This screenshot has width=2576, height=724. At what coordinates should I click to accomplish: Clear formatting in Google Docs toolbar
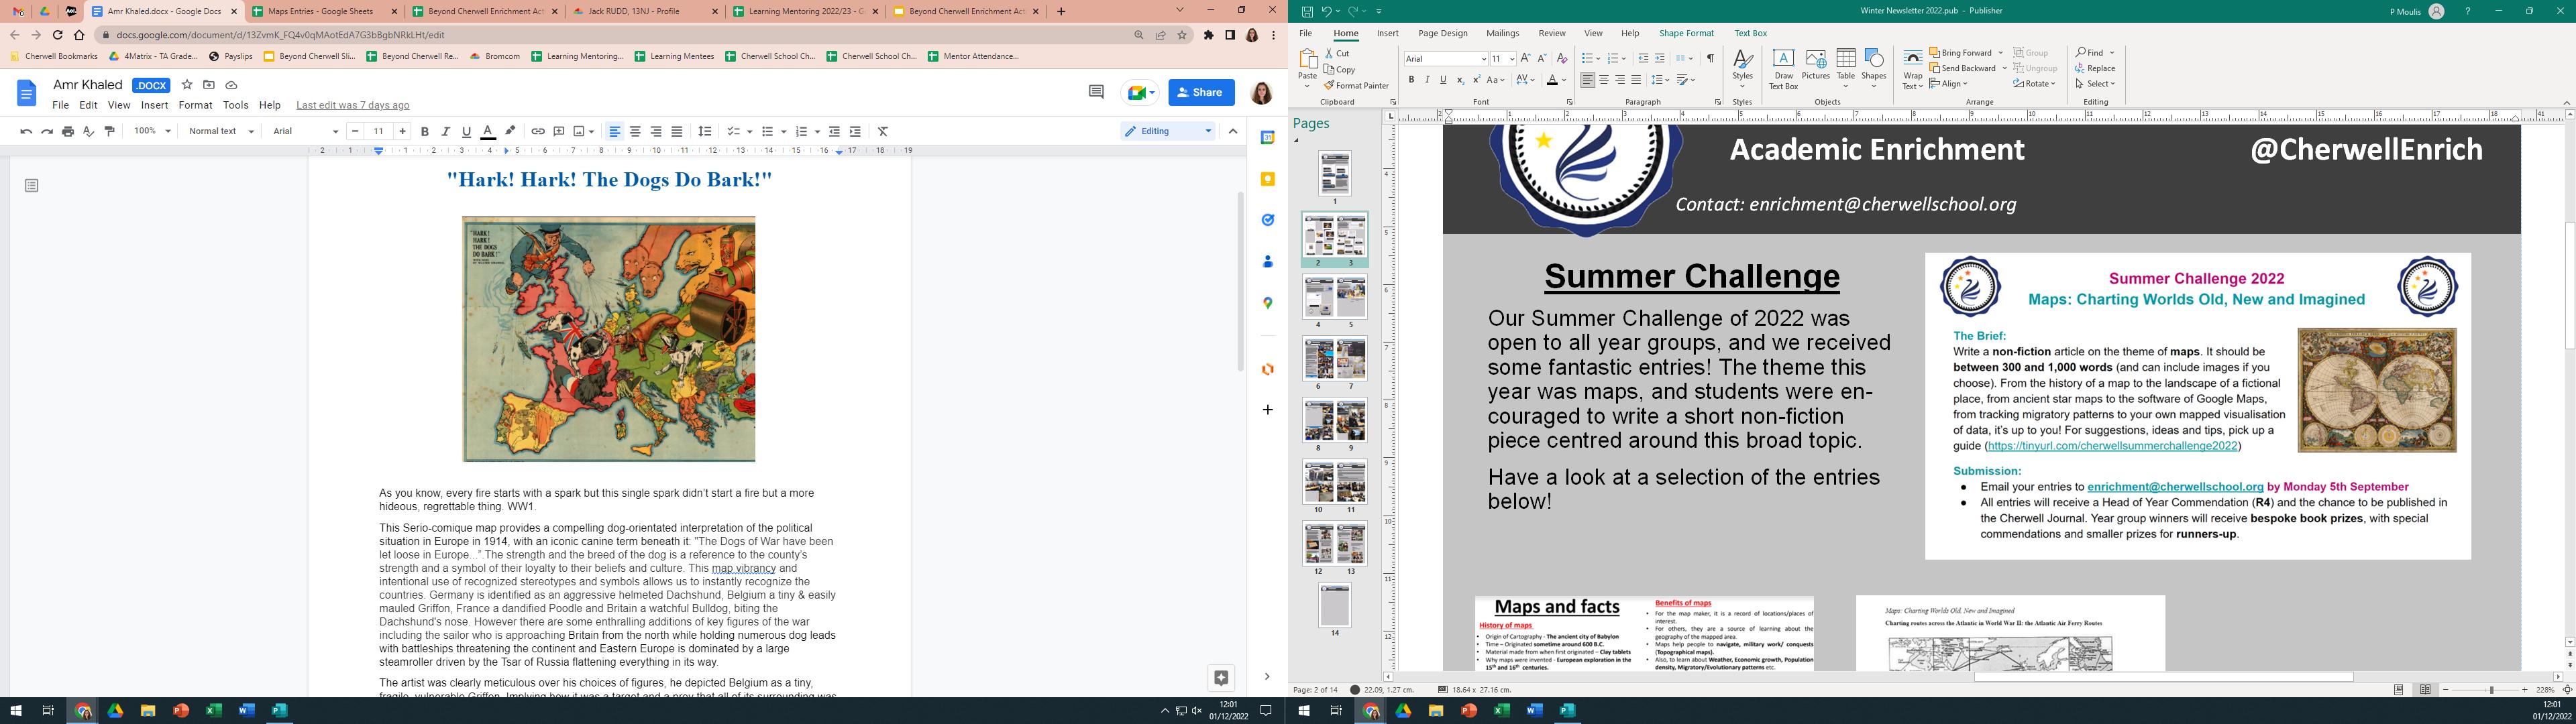click(x=883, y=131)
